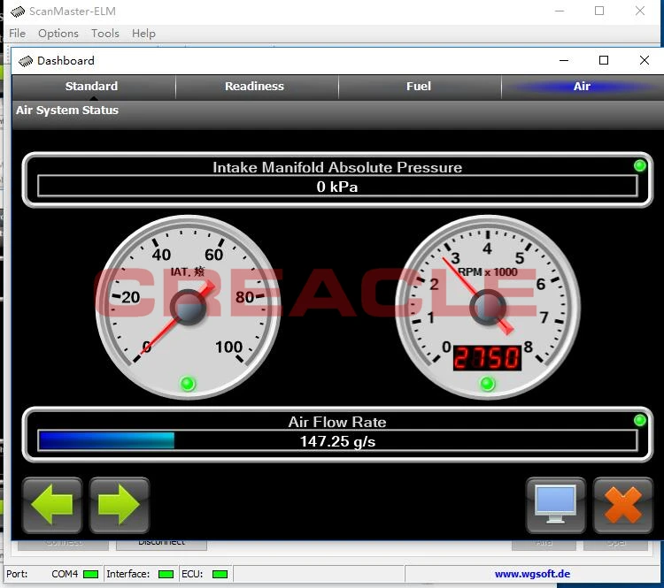The height and width of the screenshot is (588, 664).
Task: Maximize the Dashboard window
Action: (x=604, y=60)
